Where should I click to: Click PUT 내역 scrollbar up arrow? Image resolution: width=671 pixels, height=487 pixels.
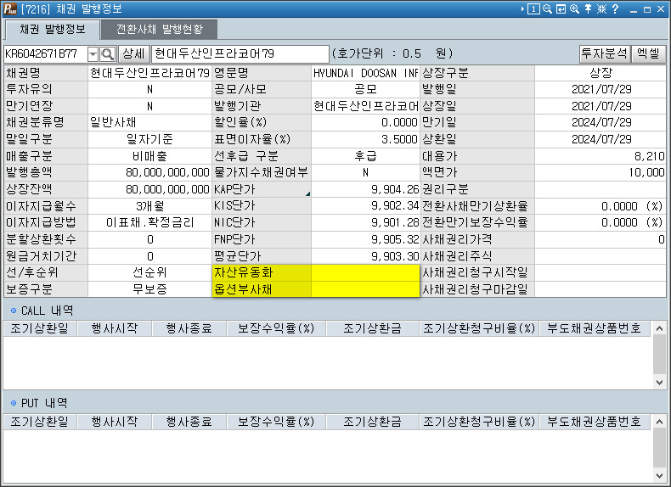(x=659, y=423)
